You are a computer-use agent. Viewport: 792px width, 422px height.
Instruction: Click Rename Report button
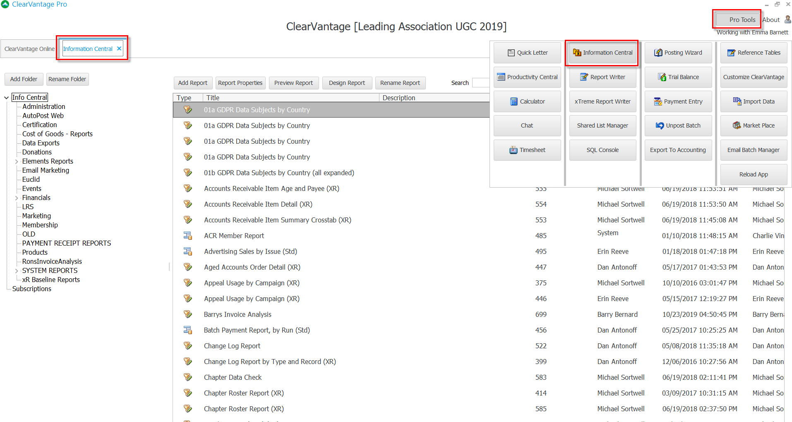[x=400, y=83]
